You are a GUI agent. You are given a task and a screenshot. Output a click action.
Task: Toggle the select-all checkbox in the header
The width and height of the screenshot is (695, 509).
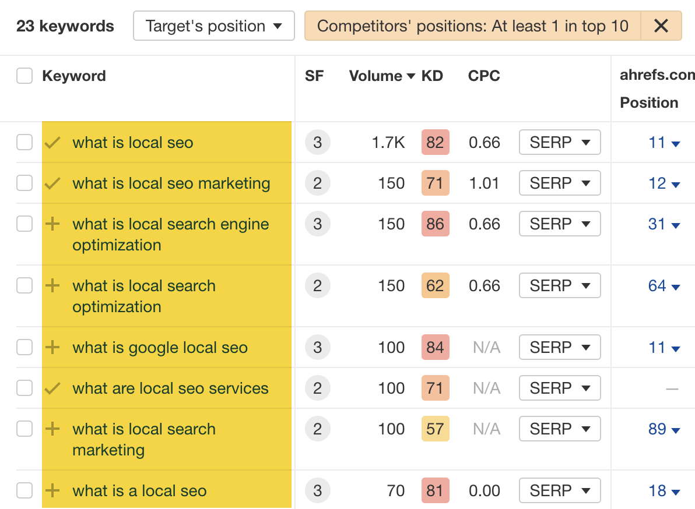tap(24, 76)
